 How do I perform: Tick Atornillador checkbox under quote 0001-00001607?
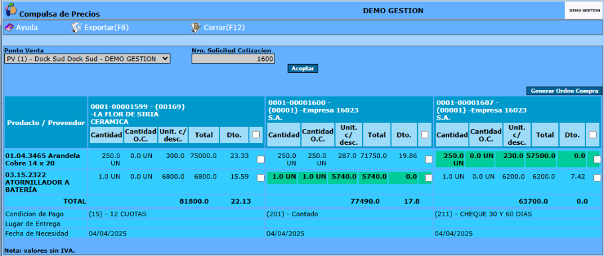click(x=597, y=177)
